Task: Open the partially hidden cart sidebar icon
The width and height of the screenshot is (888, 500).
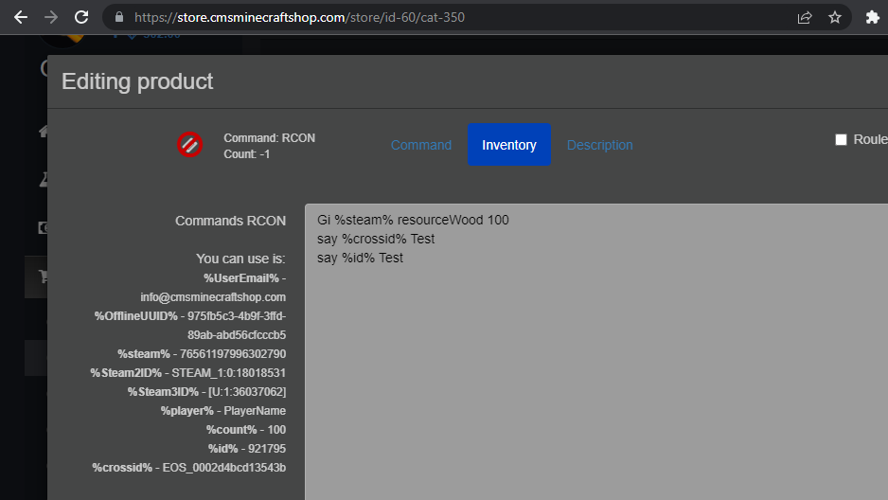Action: click(42, 277)
